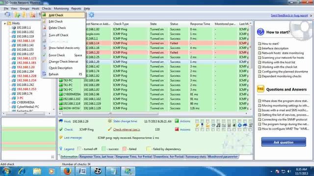Tick checkbox above the yellow message icon
Screen dimensions: 314x176
[x=197, y=121]
